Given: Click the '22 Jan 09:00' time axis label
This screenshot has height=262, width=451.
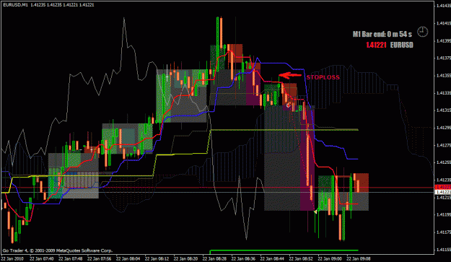Looking at the screenshot, I should [x=329, y=258].
